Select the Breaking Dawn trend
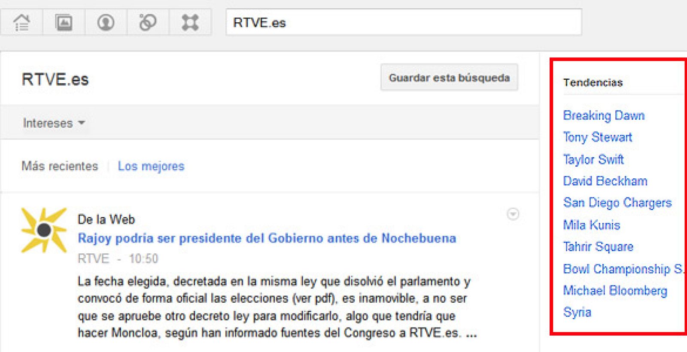 (x=604, y=116)
